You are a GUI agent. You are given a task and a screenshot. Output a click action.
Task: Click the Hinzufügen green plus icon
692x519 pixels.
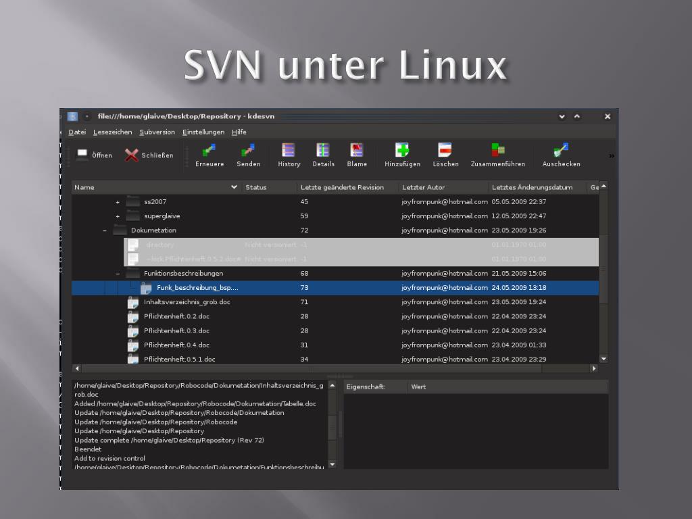[402, 150]
